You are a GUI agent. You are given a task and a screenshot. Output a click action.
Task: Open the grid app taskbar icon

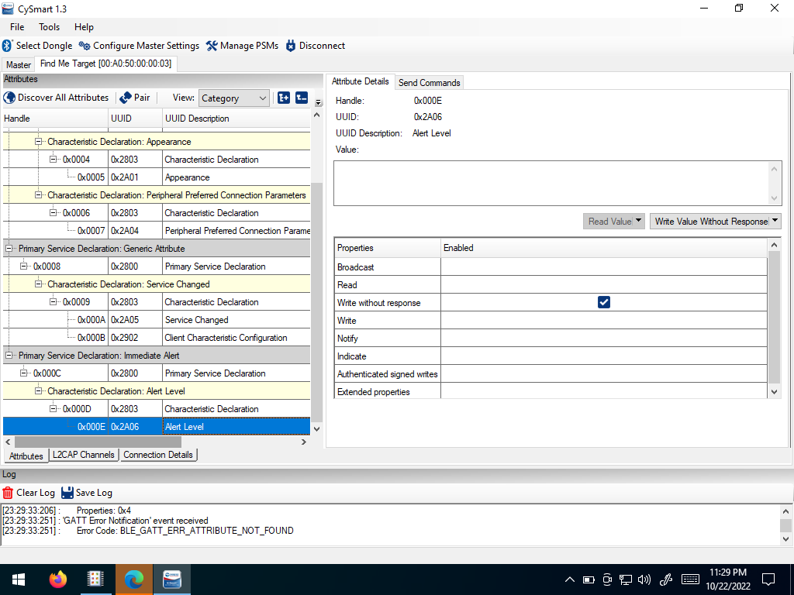click(x=95, y=580)
